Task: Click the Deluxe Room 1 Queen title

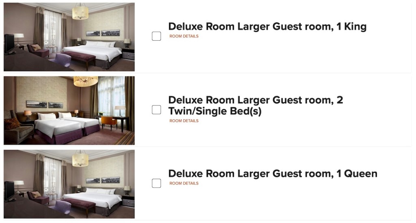Action: click(272, 173)
